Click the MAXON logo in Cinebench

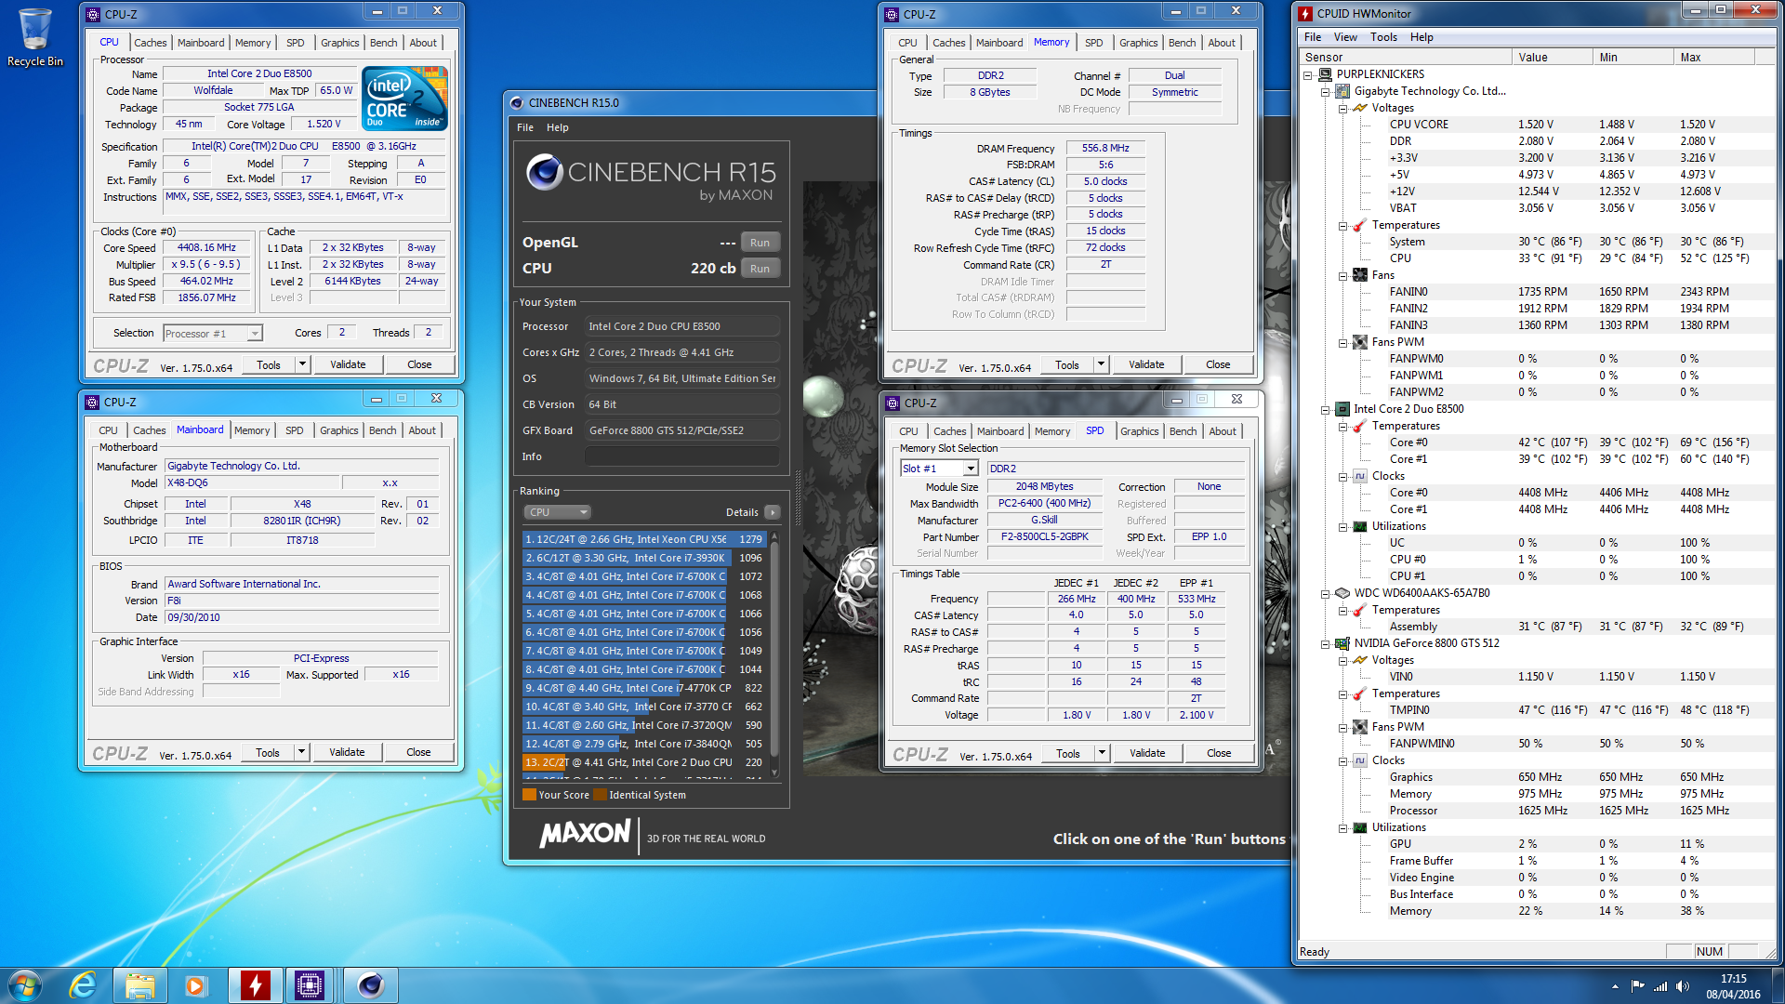point(586,833)
